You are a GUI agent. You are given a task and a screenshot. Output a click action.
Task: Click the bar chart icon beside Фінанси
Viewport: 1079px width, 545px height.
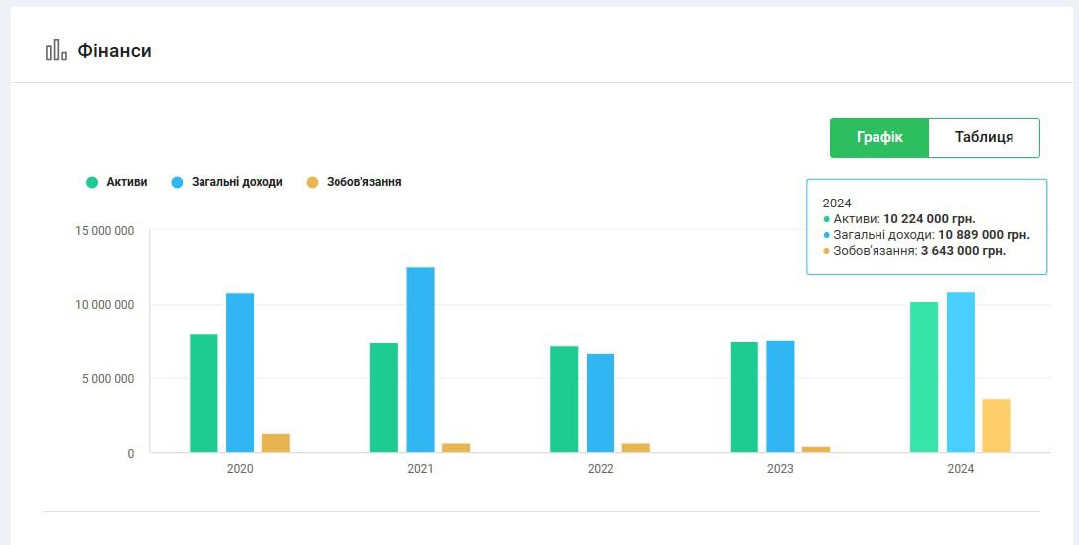56,51
